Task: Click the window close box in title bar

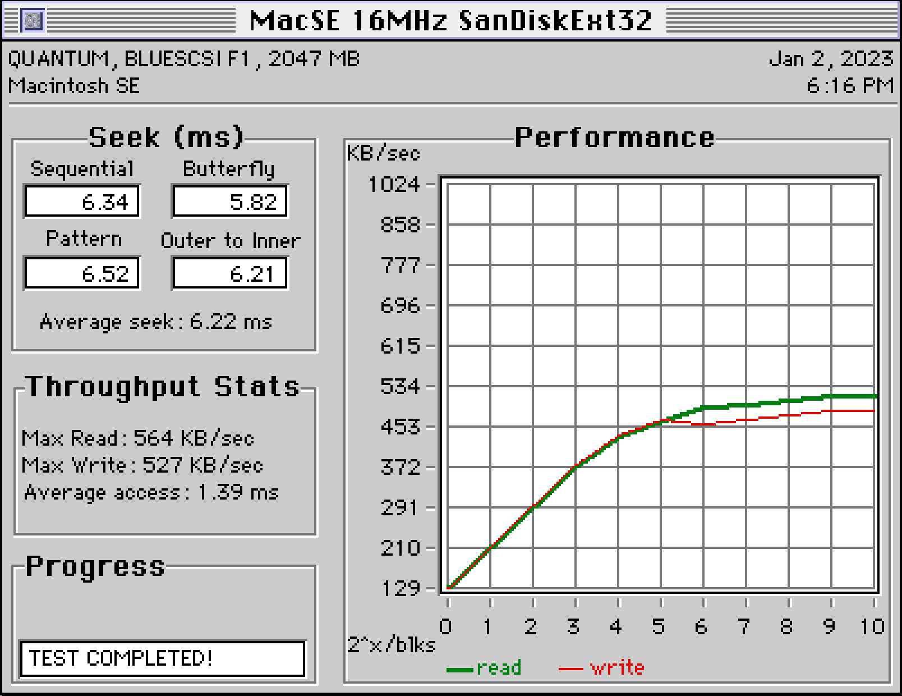Action: 33,21
